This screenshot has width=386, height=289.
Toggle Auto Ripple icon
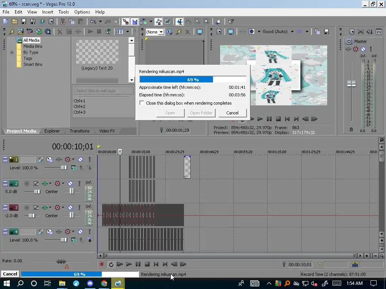pyautogui.click(x=144, y=21)
